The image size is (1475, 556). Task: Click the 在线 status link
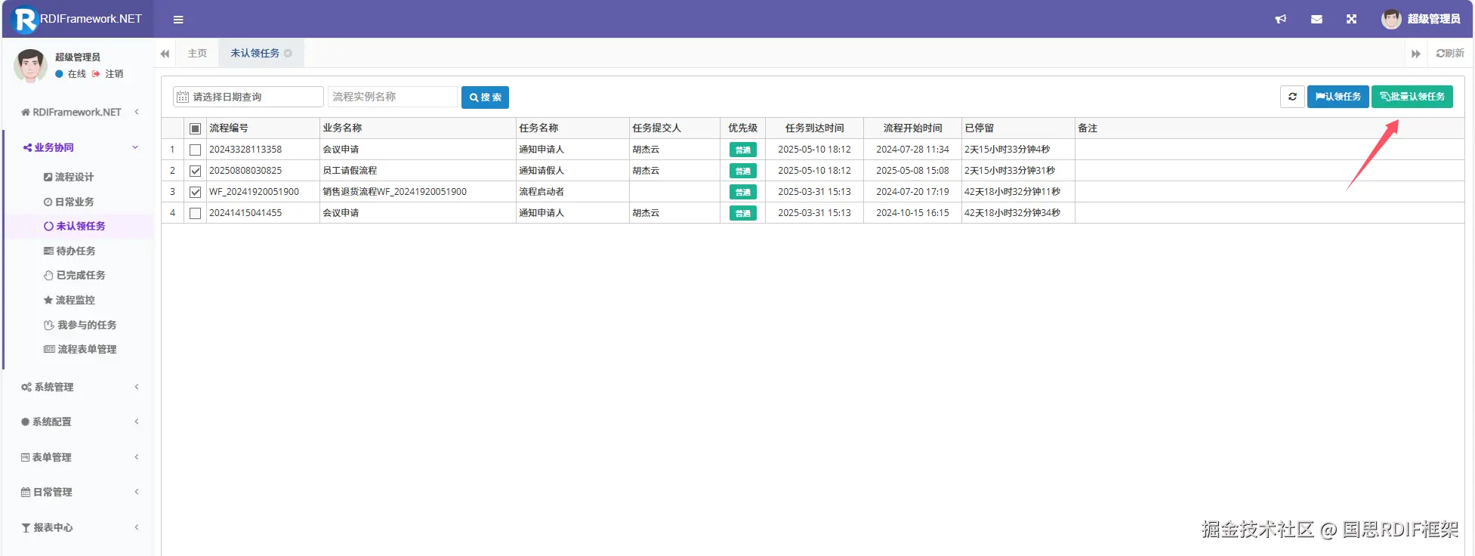71,74
